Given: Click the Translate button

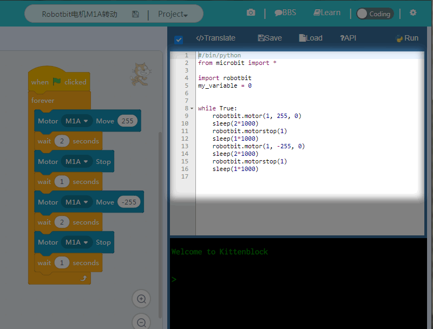Looking at the screenshot, I should click(x=215, y=38).
